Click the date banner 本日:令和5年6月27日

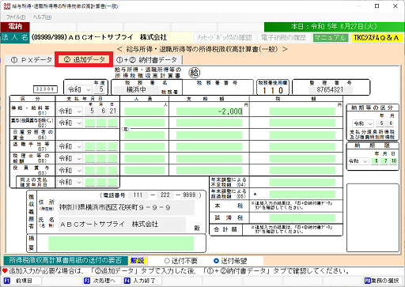(334, 27)
